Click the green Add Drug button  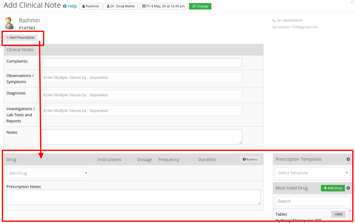tap(333, 188)
